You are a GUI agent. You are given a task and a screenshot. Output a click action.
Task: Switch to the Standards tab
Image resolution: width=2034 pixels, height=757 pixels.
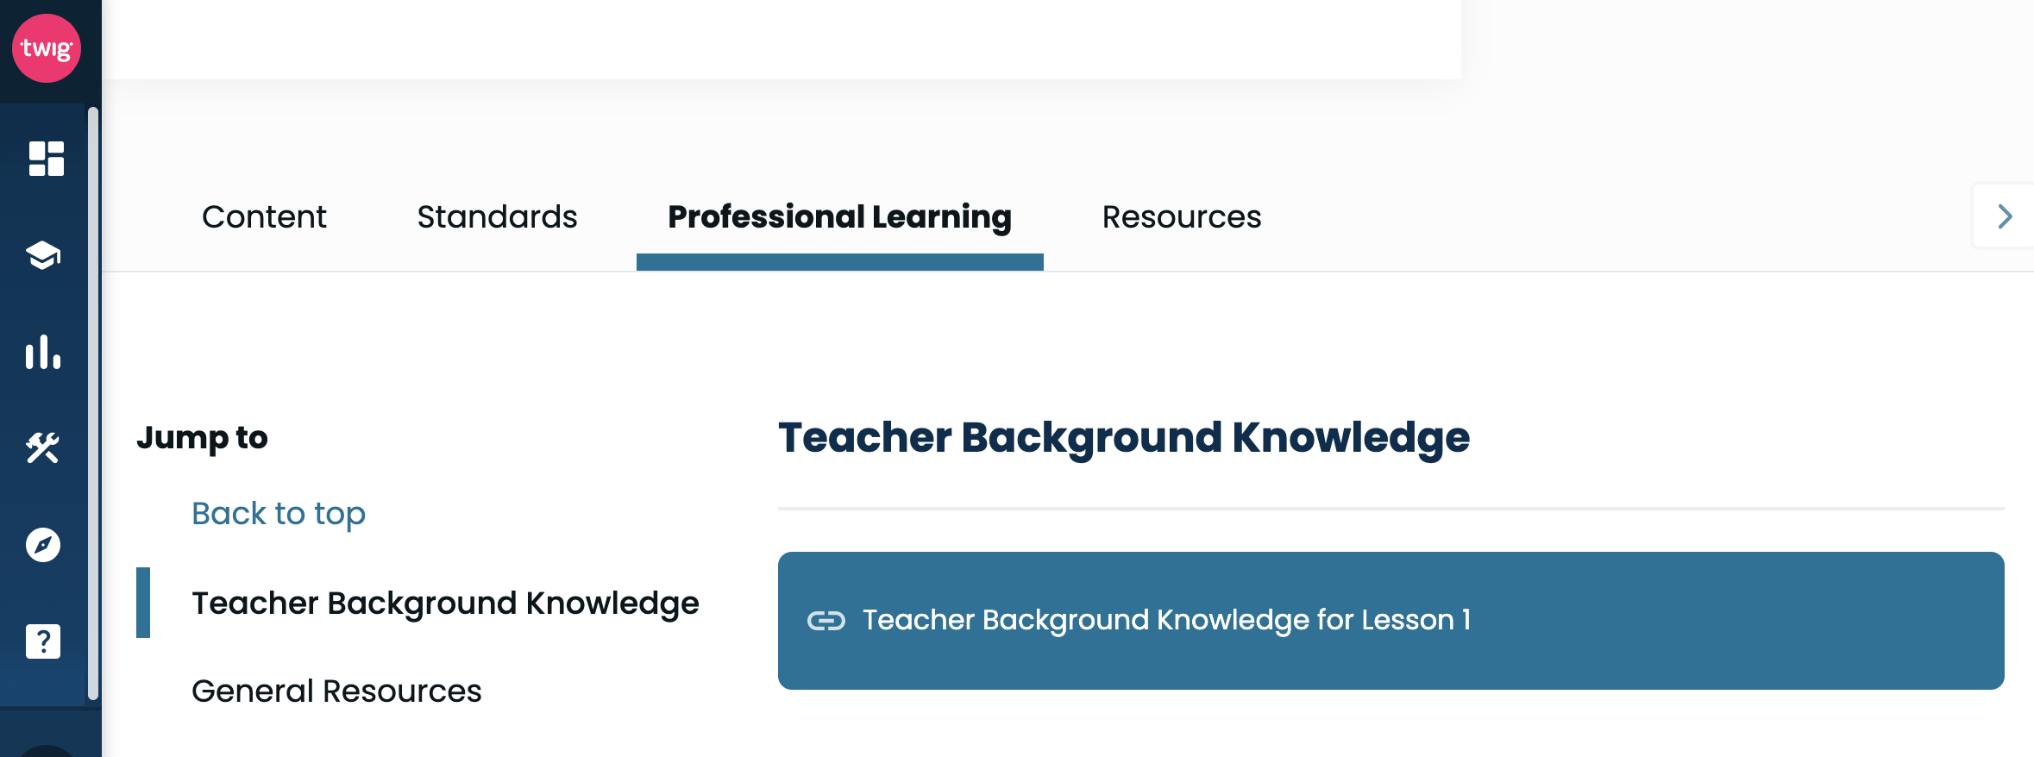pyautogui.click(x=497, y=216)
